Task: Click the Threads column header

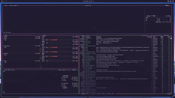Action: [150, 37]
